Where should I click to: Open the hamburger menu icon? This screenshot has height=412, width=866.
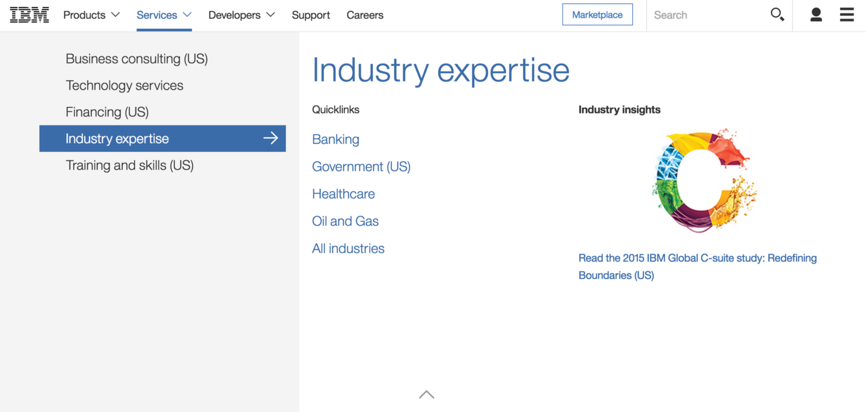tap(847, 15)
